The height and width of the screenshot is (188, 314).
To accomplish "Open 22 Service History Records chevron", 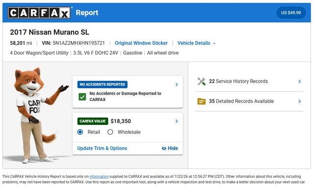I will point(300,82).
